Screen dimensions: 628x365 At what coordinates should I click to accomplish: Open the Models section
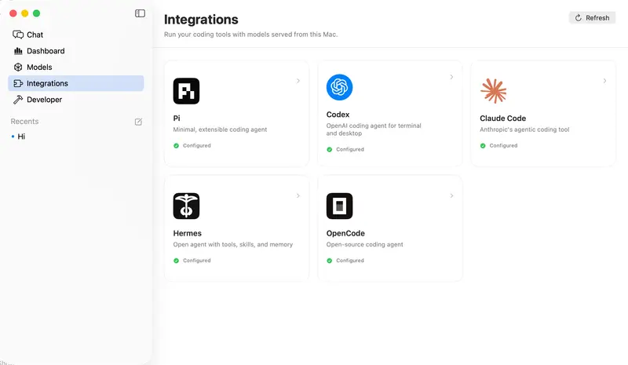pos(75,68)
